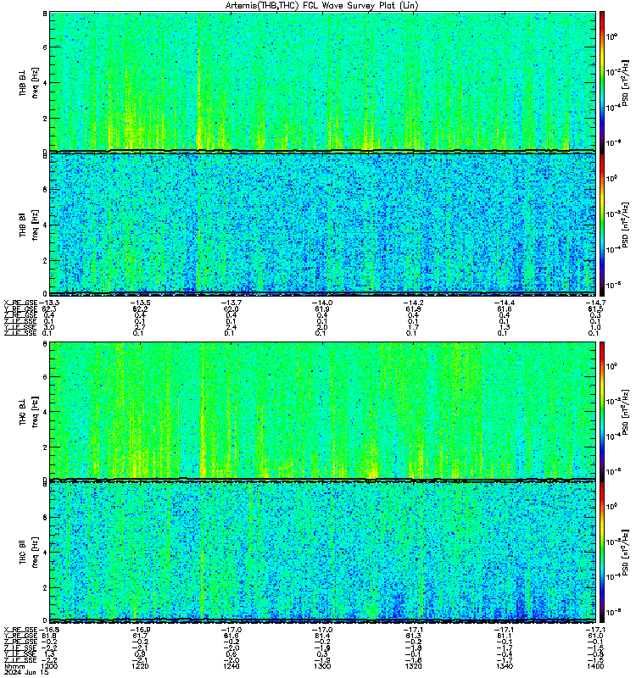Image resolution: width=636 pixels, height=678 pixels.
Task: Click the '1300' time tick label
Action: [x=322, y=666]
